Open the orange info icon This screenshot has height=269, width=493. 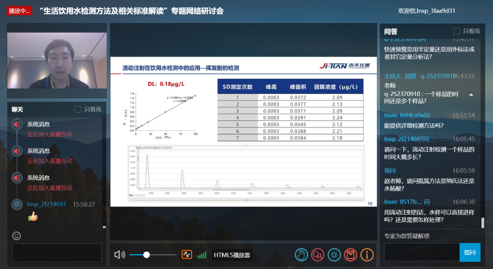(367, 255)
